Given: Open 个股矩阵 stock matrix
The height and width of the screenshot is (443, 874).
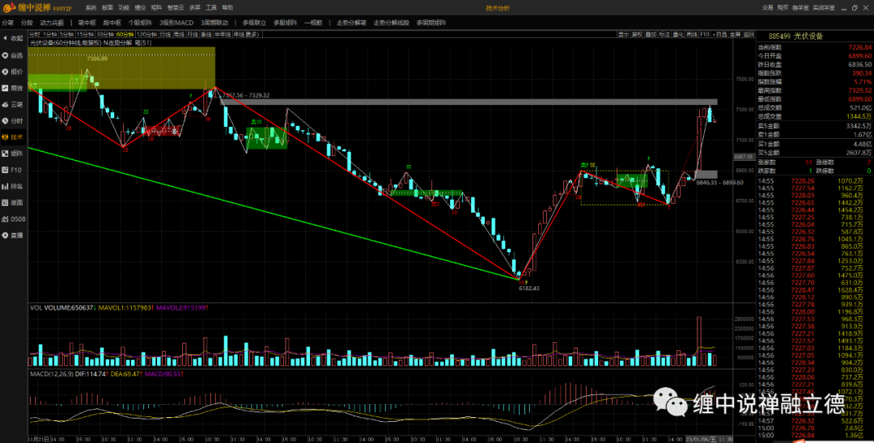Looking at the screenshot, I should (x=140, y=23).
